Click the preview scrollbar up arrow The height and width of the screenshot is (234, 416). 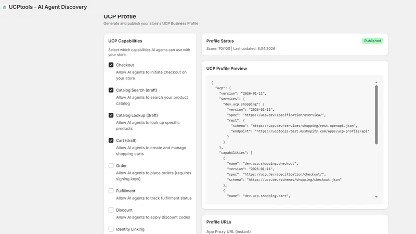coord(376,83)
